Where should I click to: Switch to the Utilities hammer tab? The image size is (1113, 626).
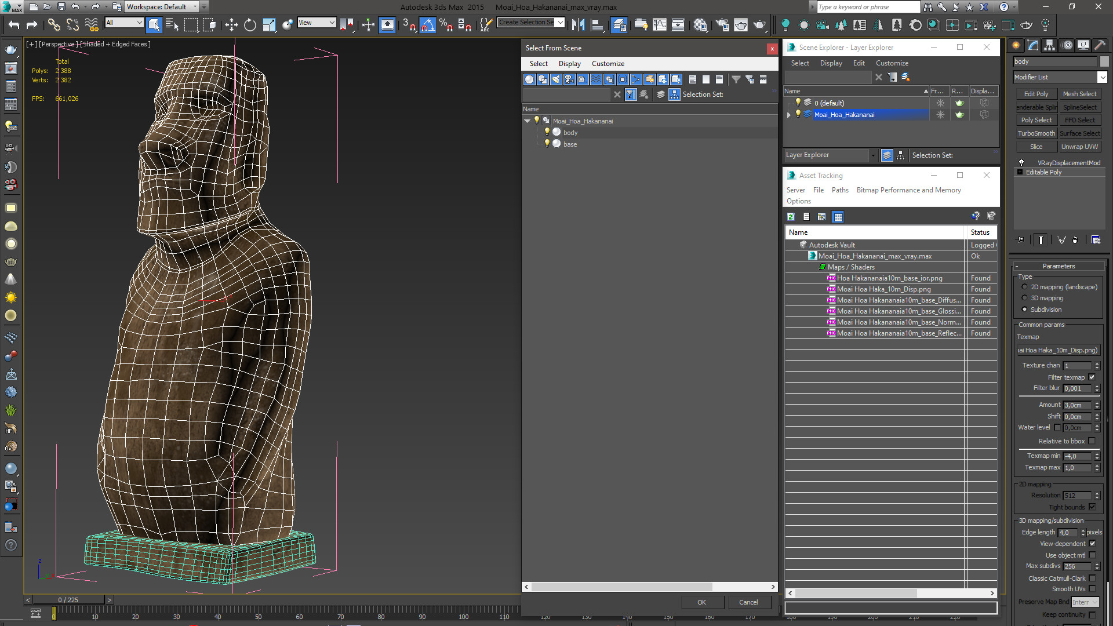click(1100, 45)
